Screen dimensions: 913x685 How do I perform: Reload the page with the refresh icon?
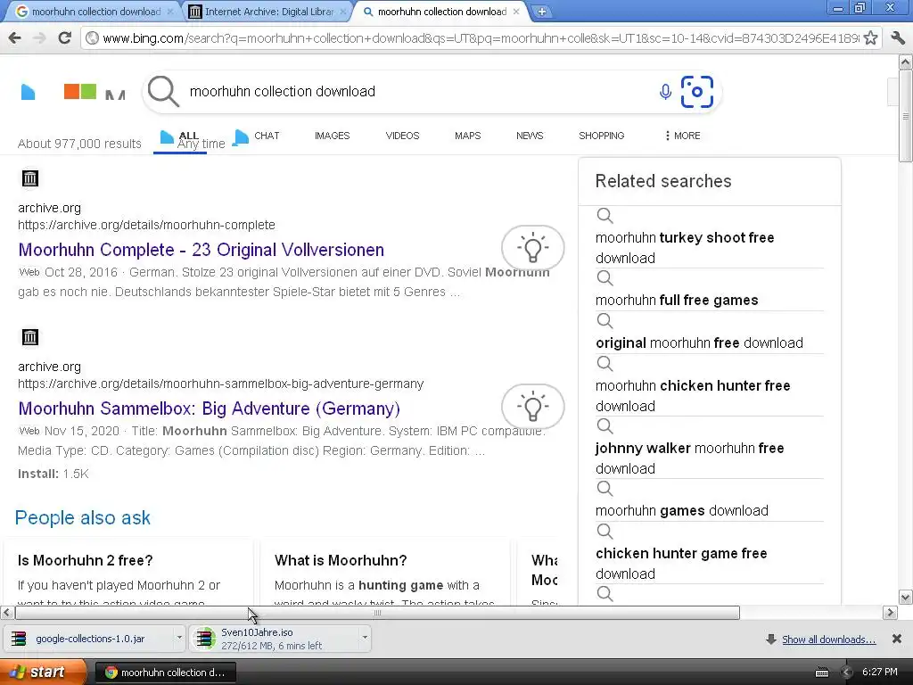coord(64,38)
